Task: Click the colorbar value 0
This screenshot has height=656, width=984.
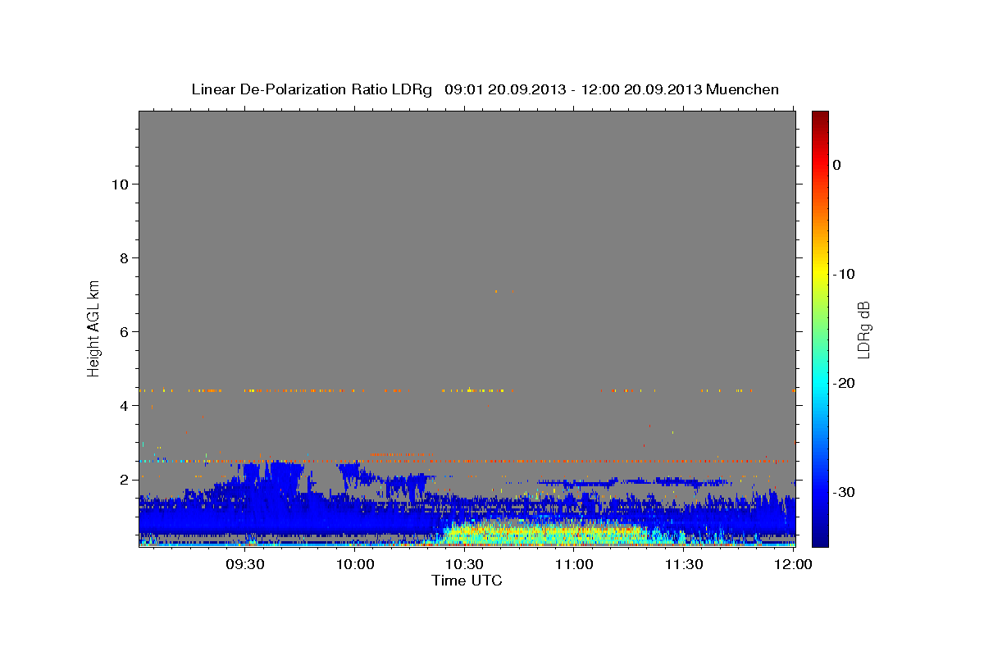Action: point(837,165)
